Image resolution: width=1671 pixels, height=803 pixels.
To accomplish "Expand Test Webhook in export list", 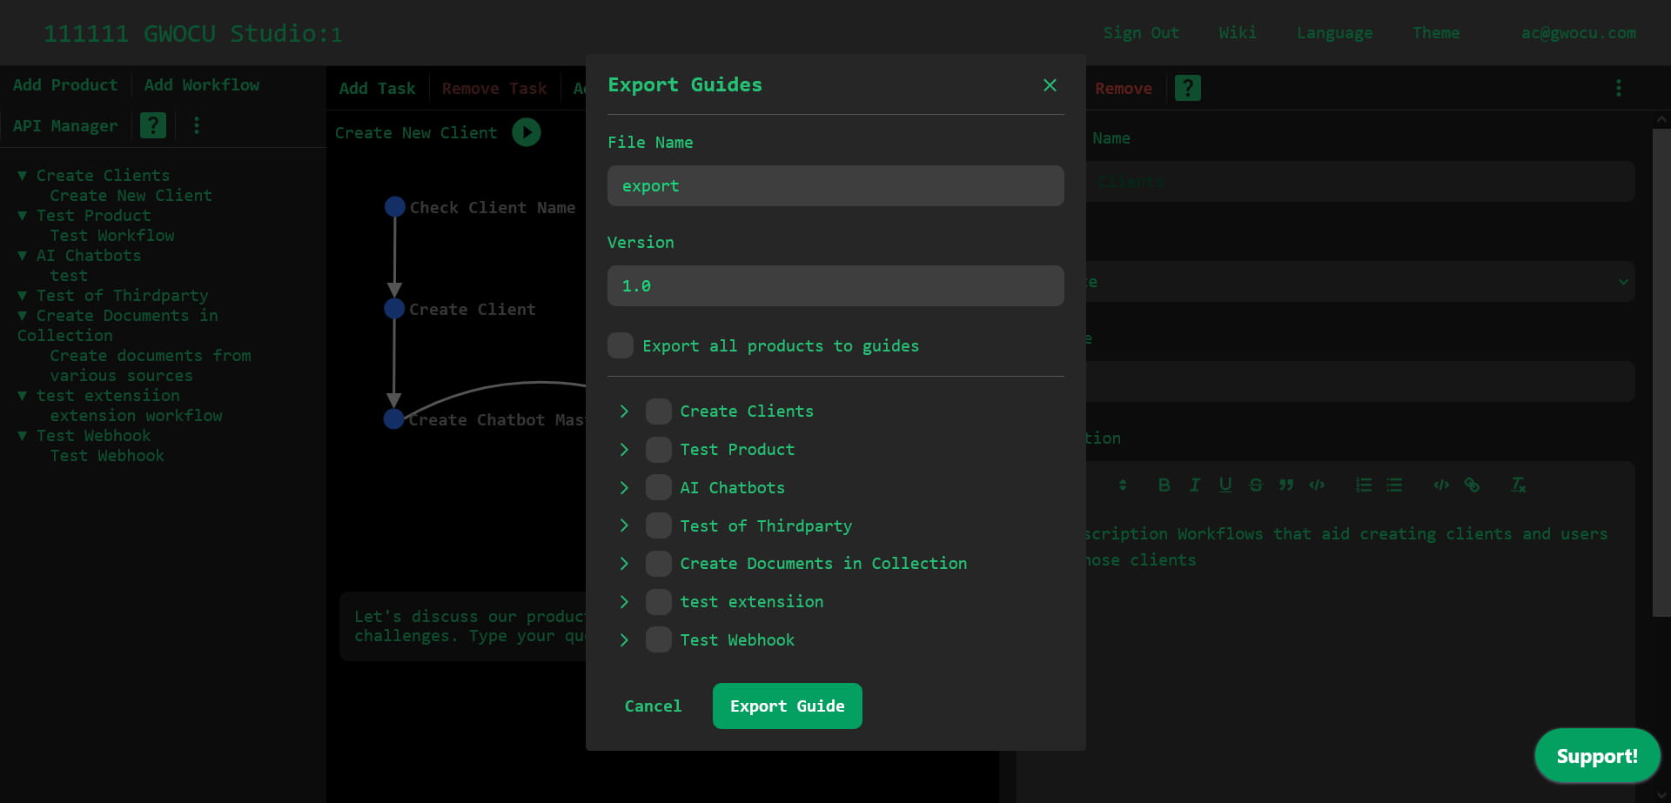I will pos(624,640).
